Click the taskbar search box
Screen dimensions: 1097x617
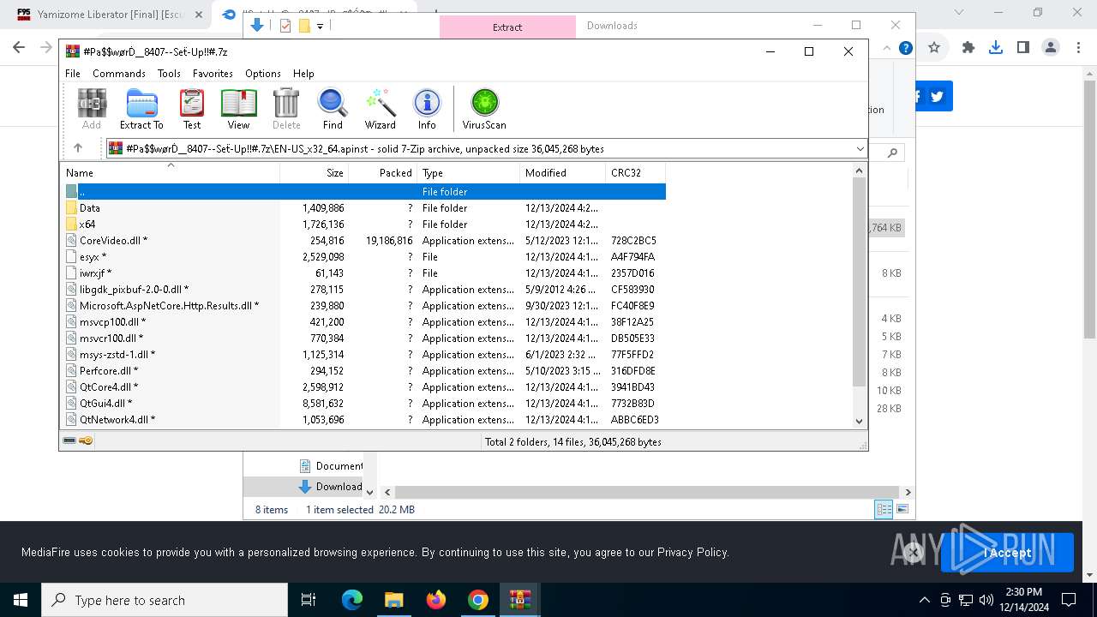165,600
